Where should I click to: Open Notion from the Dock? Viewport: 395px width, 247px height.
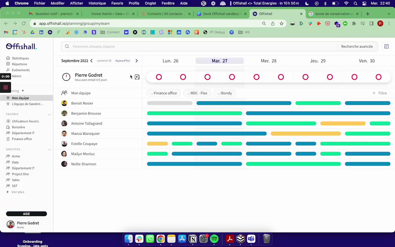tap(193, 238)
